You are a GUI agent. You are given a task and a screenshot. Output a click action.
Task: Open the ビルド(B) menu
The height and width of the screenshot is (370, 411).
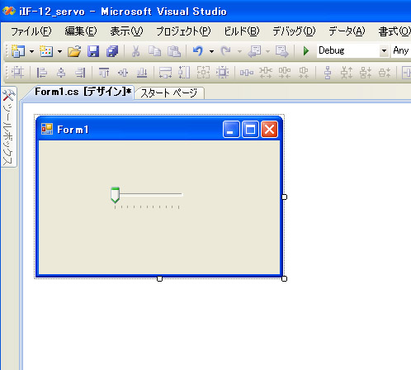point(242,31)
